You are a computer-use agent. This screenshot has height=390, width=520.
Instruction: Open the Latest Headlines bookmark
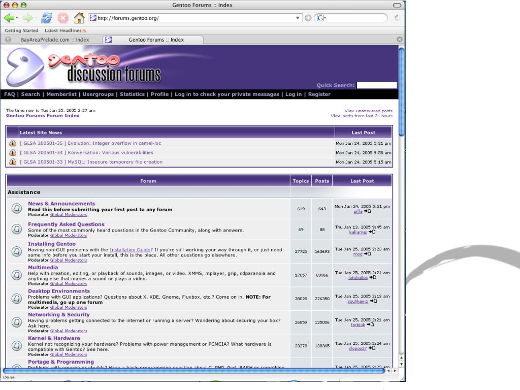click(x=63, y=30)
